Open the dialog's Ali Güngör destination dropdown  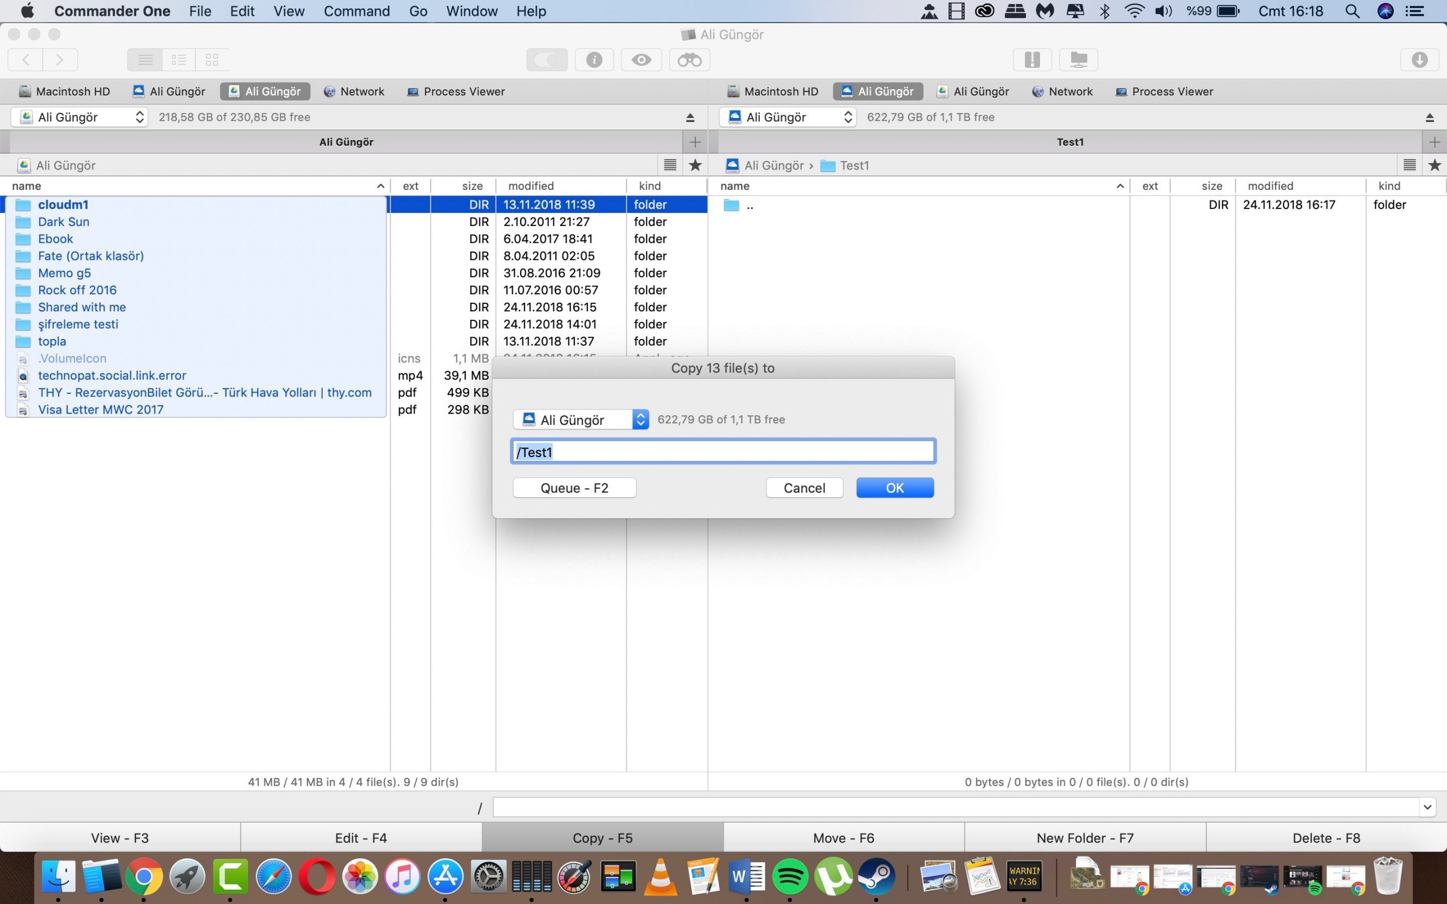click(580, 420)
